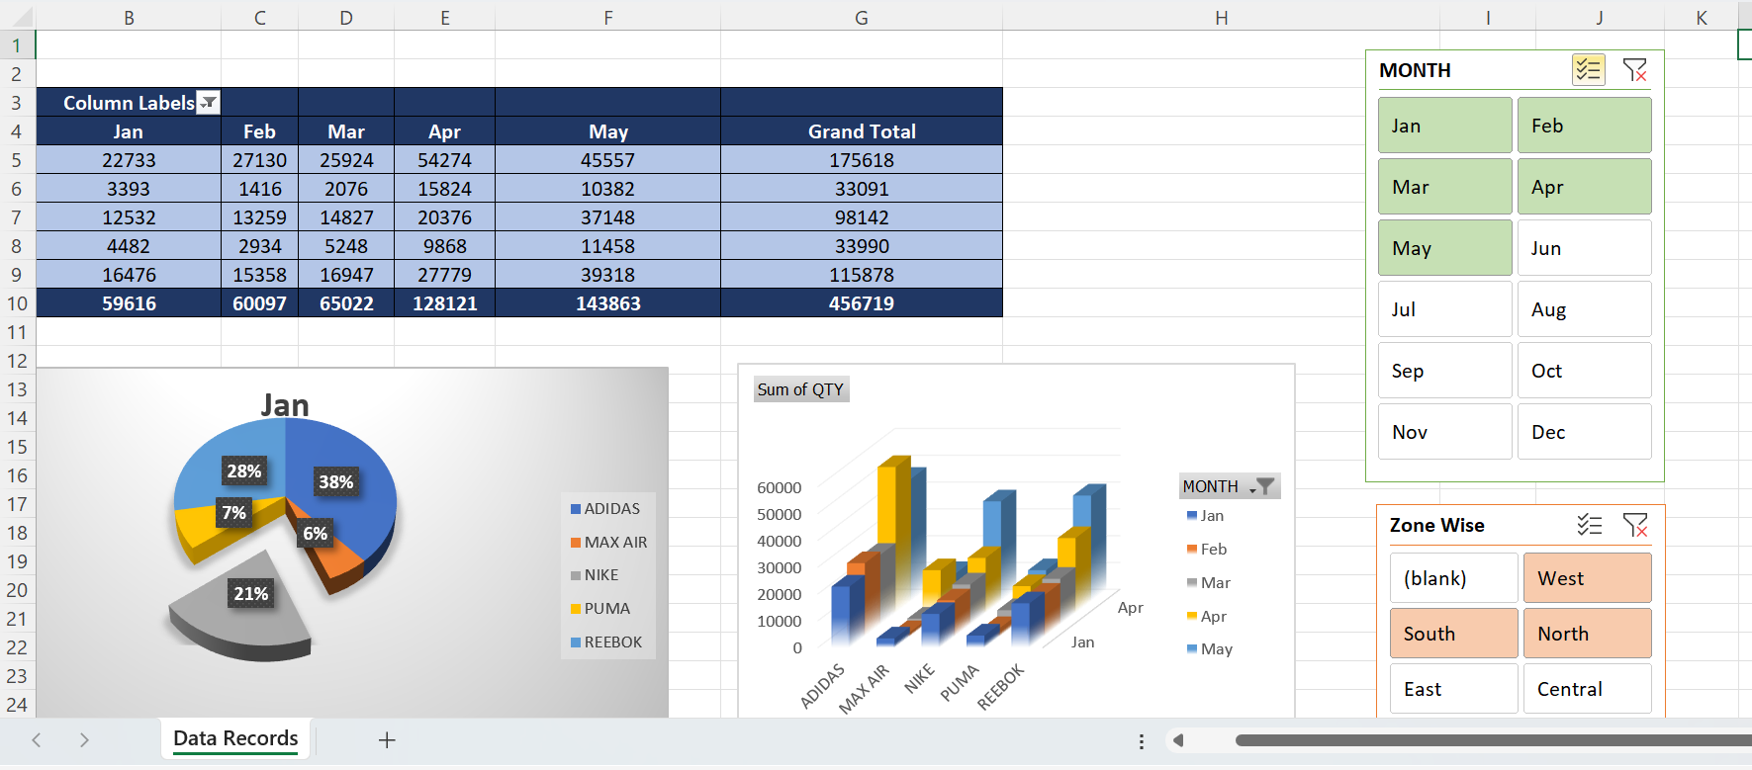The image size is (1752, 770).
Task: Toggle multi-select in the MONTH slicer
Action: [x=1589, y=70]
